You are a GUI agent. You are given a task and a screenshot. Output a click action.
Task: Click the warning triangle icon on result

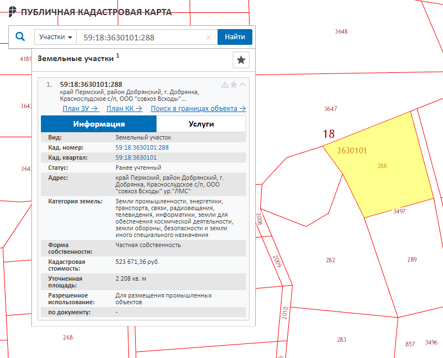[x=225, y=85]
